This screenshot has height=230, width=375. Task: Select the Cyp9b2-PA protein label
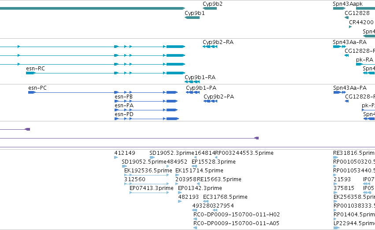219,97
